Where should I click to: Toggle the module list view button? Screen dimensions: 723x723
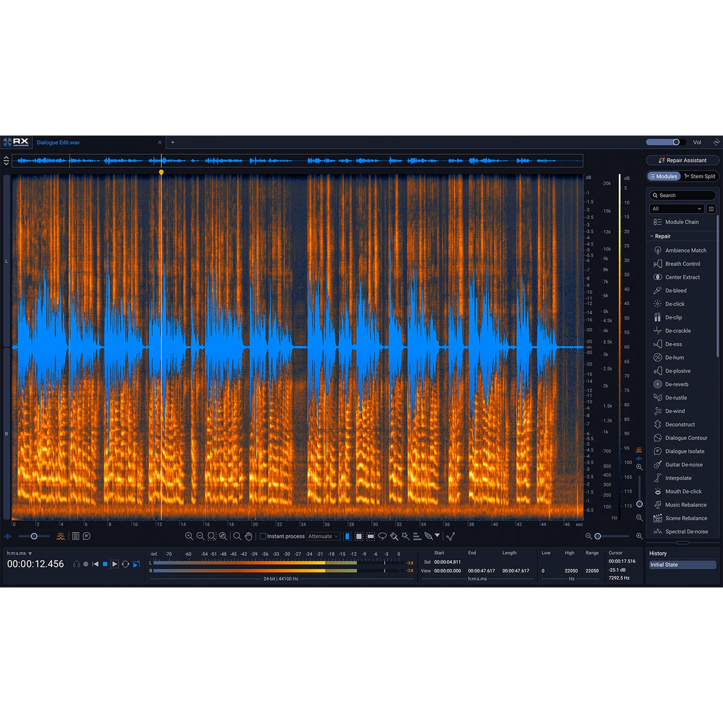(712, 208)
